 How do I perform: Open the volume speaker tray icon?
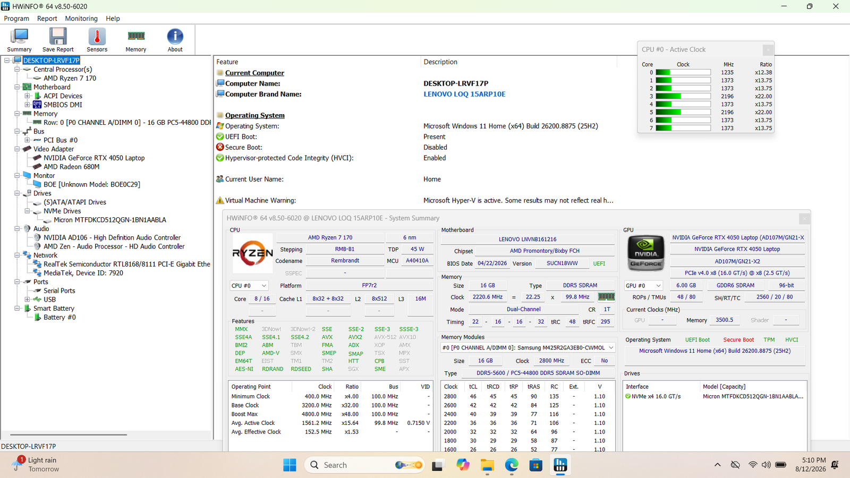pos(766,465)
